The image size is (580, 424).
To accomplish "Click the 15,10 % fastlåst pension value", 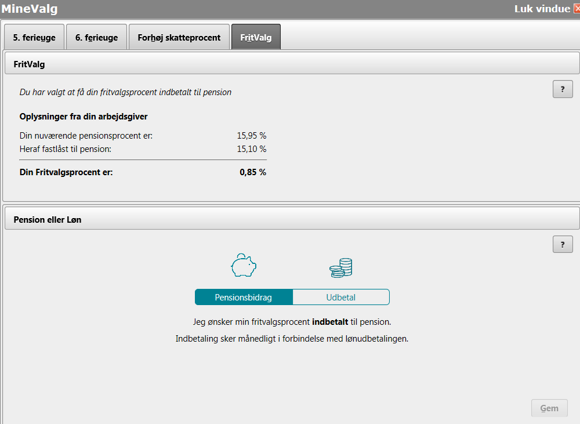I will [x=251, y=149].
